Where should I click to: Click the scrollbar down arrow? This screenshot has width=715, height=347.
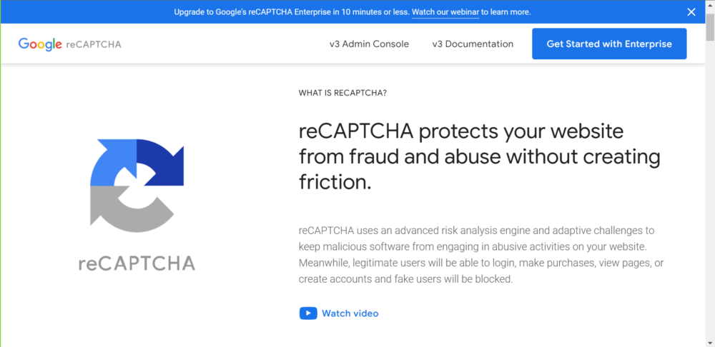tap(710, 341)
